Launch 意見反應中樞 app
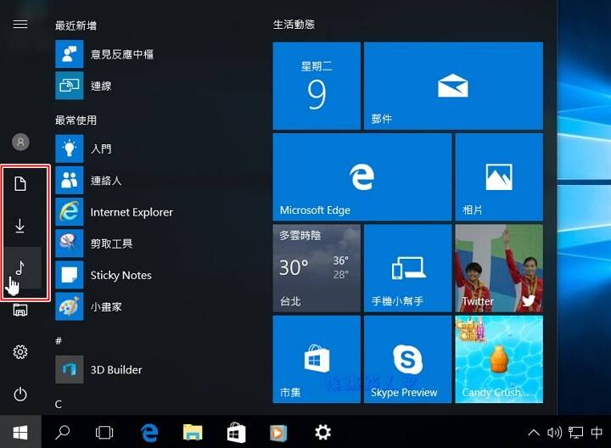The image size is (611, 448). [x=104, y=53]
